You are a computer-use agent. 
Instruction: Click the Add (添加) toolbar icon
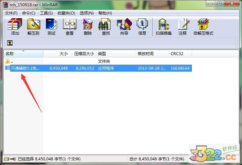click(x=15, y=24)
